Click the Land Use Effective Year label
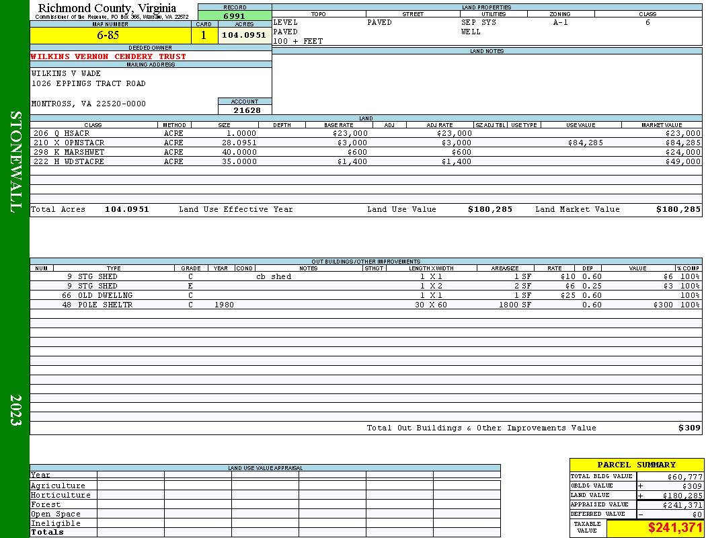Viewport: 706px width, 538px height. [236, 209]
